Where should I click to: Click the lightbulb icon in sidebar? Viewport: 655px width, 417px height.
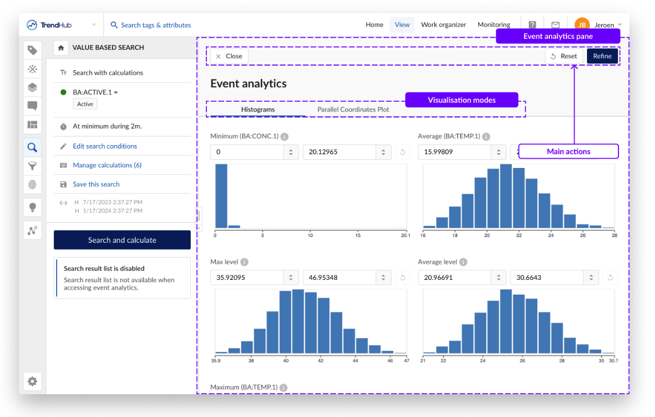33,207
